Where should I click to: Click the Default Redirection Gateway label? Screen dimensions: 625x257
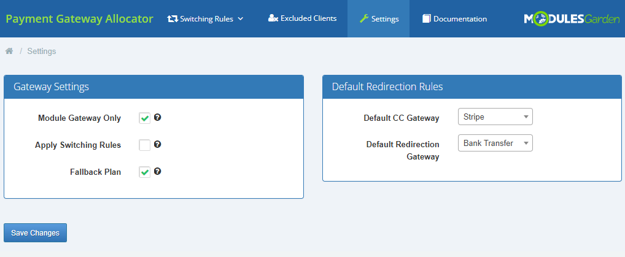403,150
